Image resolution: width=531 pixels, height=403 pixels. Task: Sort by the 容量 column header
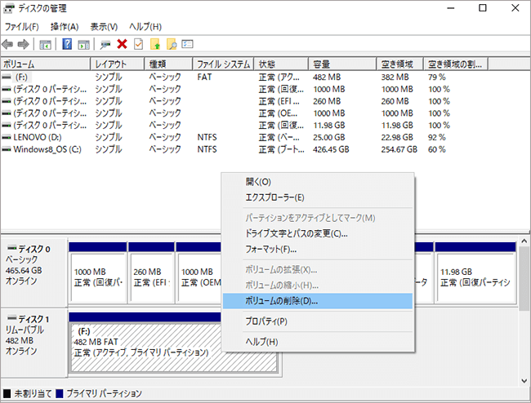[x=342, y=64]
